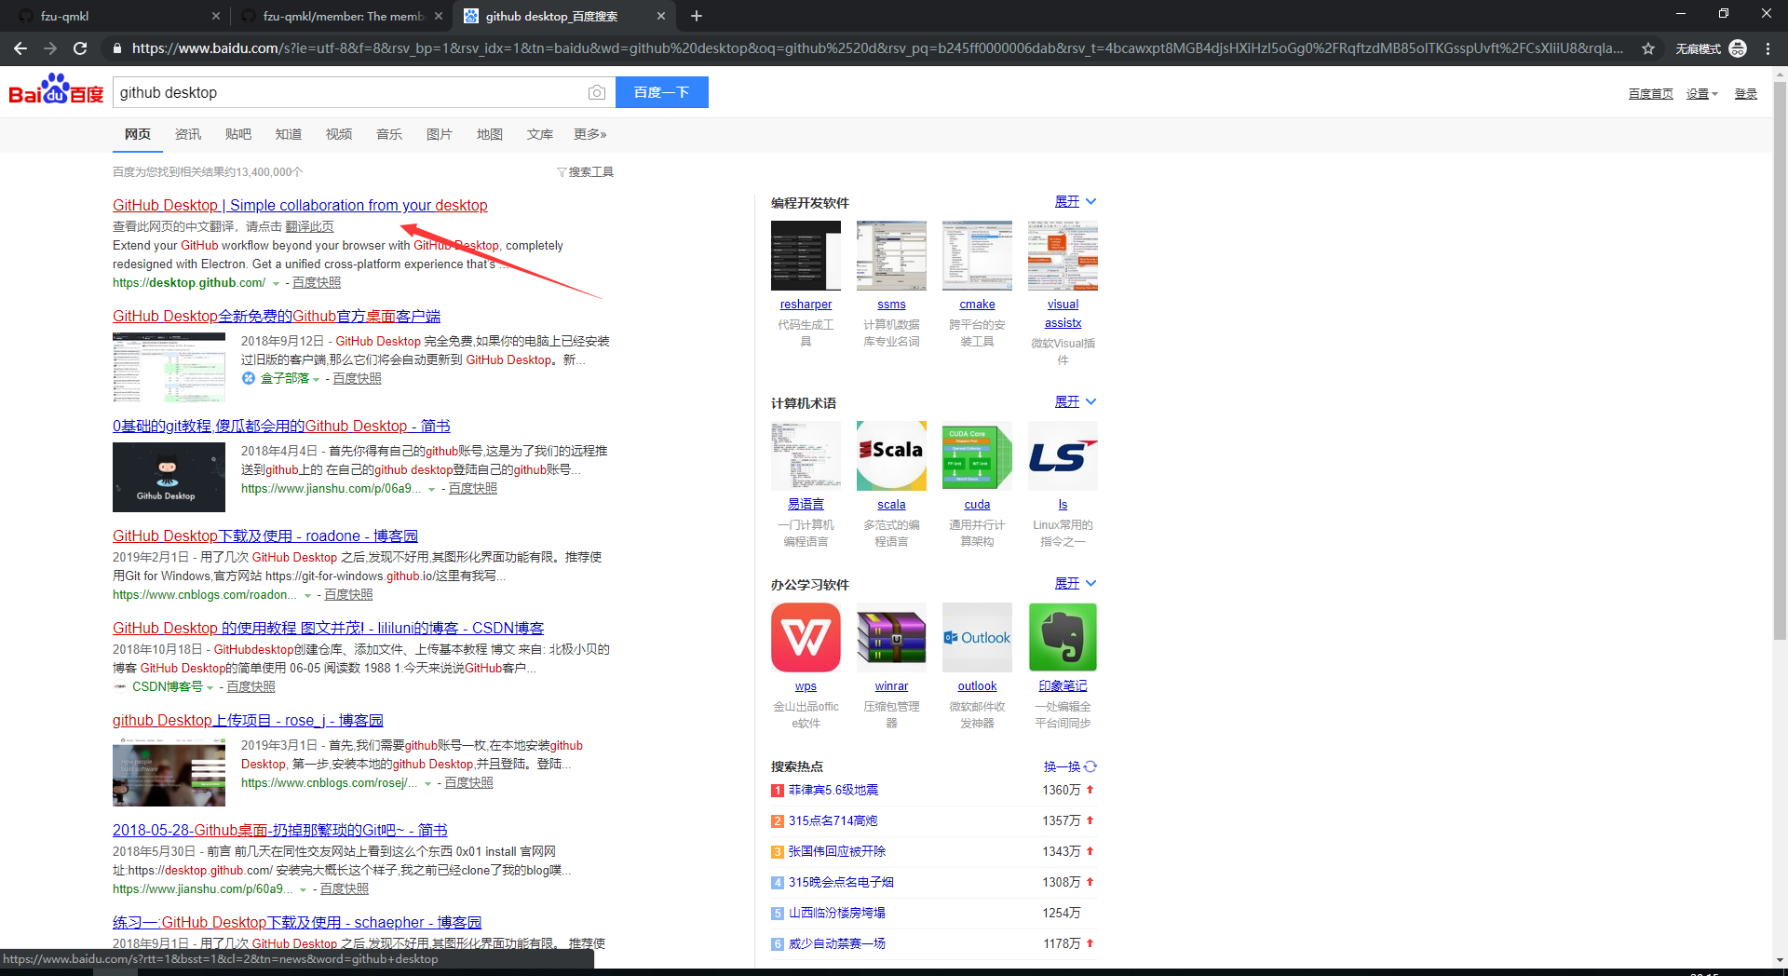Open the 百度快照 dropdown arrow on desktop.github.com result
The width and height of the screenshot is (1788, 976).
tap(276, 283)
